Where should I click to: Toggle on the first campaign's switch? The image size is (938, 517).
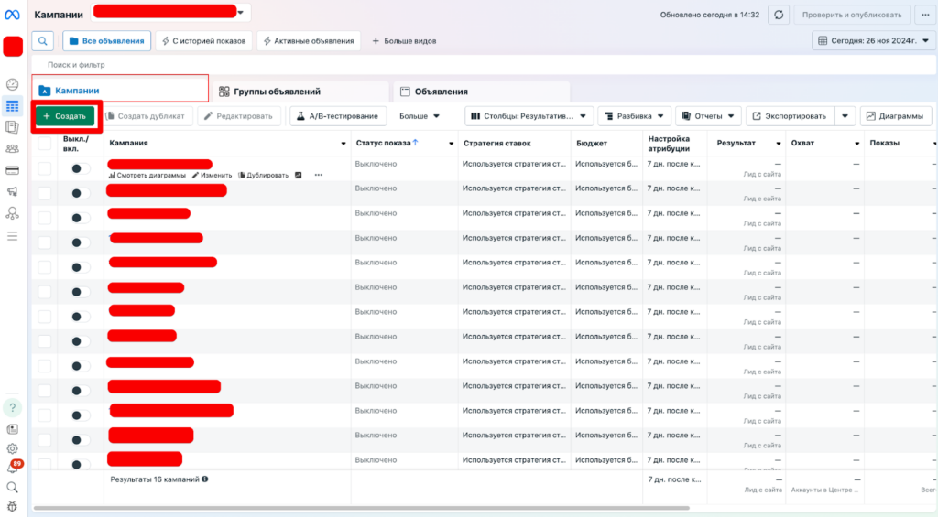(80, 168)
